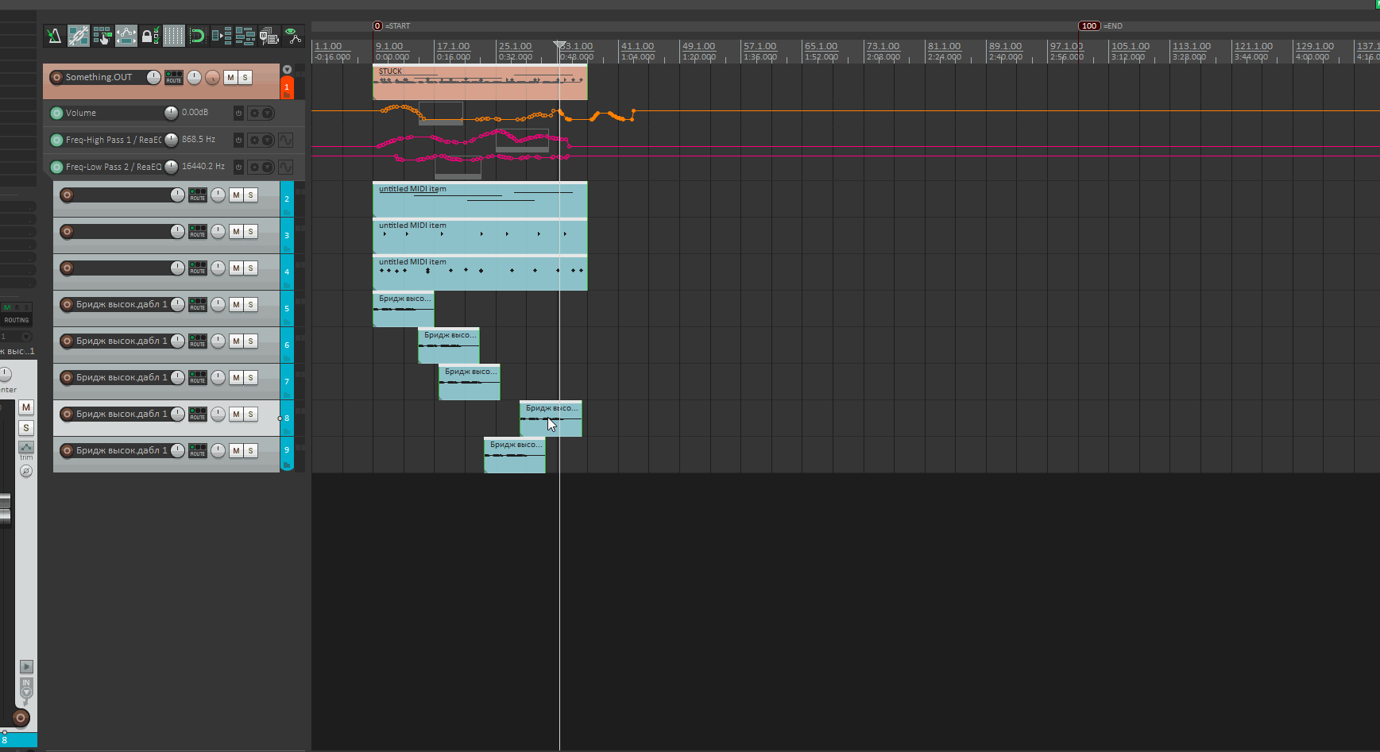Screen dimensions: 1380x752
Task: Click the END marker 100 on timeline
Action: pyautogui.click(x=1088, y=26)
